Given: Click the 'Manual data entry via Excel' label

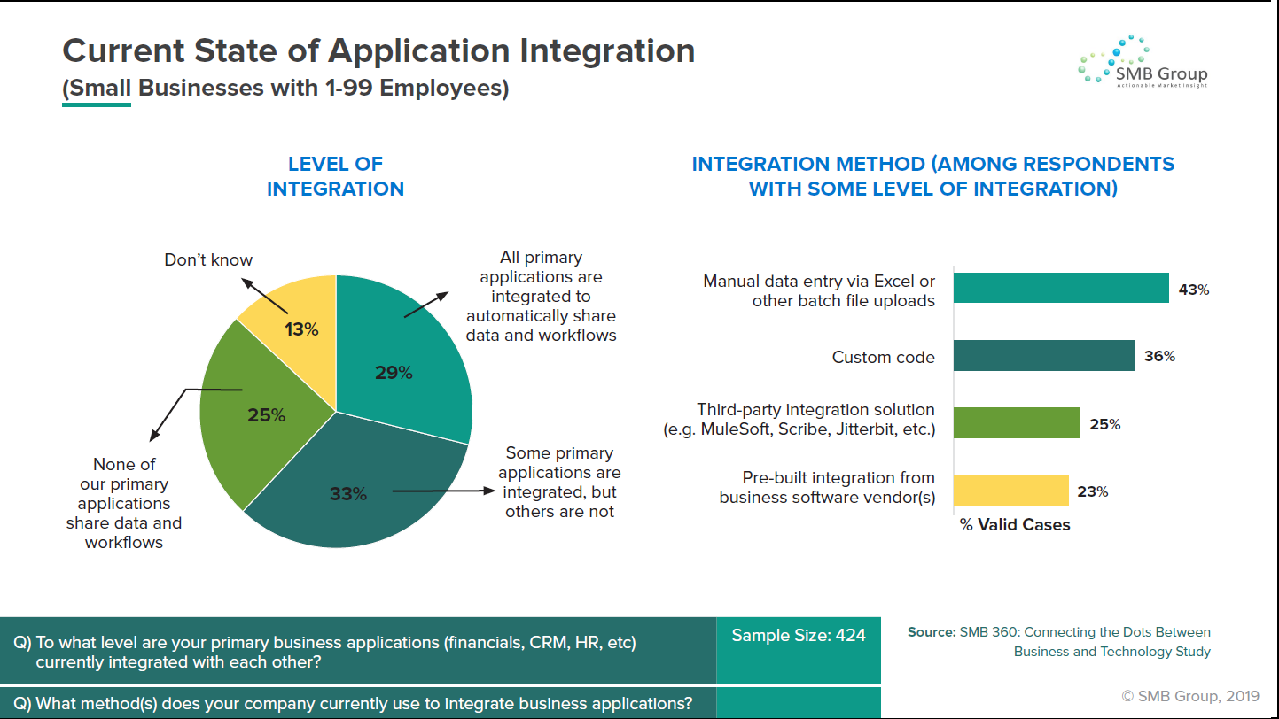Looking at the screenshot, I should click(x=819, y=291).
